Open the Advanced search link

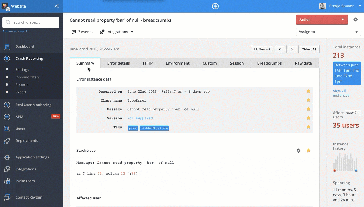(x=15, y=31)
